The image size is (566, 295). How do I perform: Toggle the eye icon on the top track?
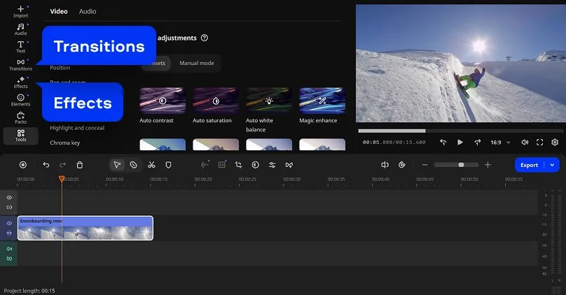coord(9,198)
